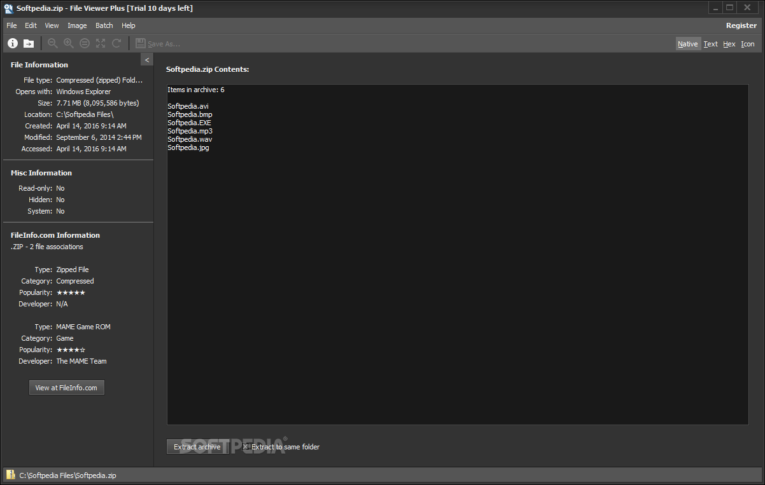765x485 pixels.
Task: Switch to Icon view
Action: [748, 44]
